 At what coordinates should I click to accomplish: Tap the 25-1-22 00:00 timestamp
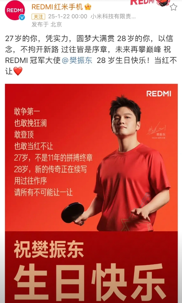click(x=68, y=17)
